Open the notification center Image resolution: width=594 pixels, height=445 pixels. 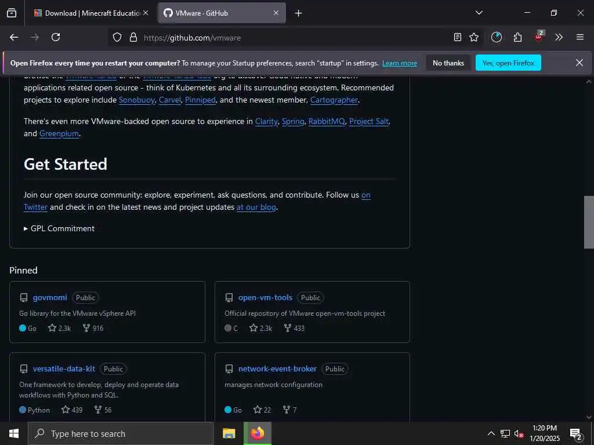(x=576, y=435)
